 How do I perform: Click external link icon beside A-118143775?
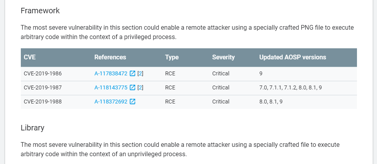tap(132, 88)
